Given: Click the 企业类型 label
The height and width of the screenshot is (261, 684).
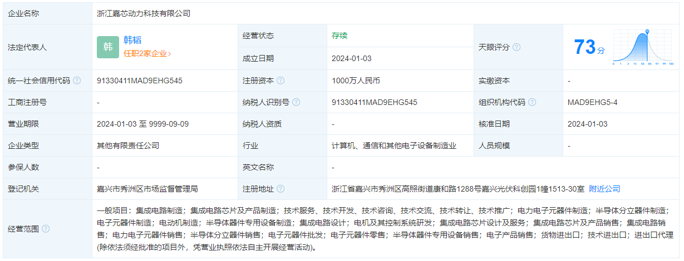Looking at the screenshot, I should [x=24, y=145].
